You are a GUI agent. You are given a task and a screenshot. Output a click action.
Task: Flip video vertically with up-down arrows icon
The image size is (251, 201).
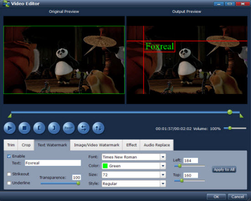pos(99,128)
